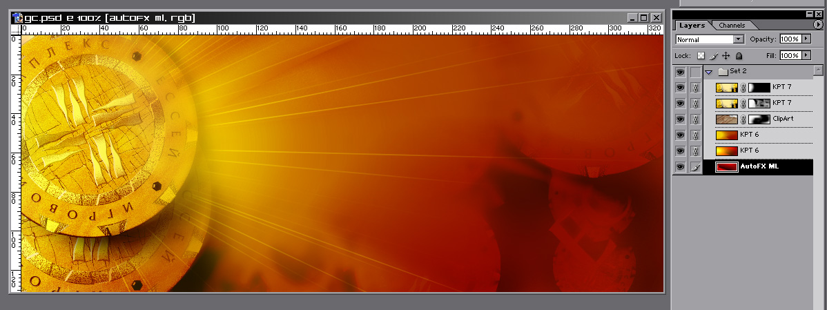The height and width of the screenshot is (310, 827).
Task: Select the AutoFX ML layer thumbnail
Action: click(x=726, y=167)
